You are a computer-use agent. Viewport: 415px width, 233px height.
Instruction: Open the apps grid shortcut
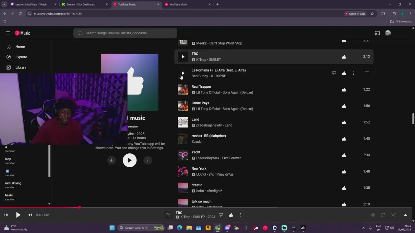[x=4, y=22]
